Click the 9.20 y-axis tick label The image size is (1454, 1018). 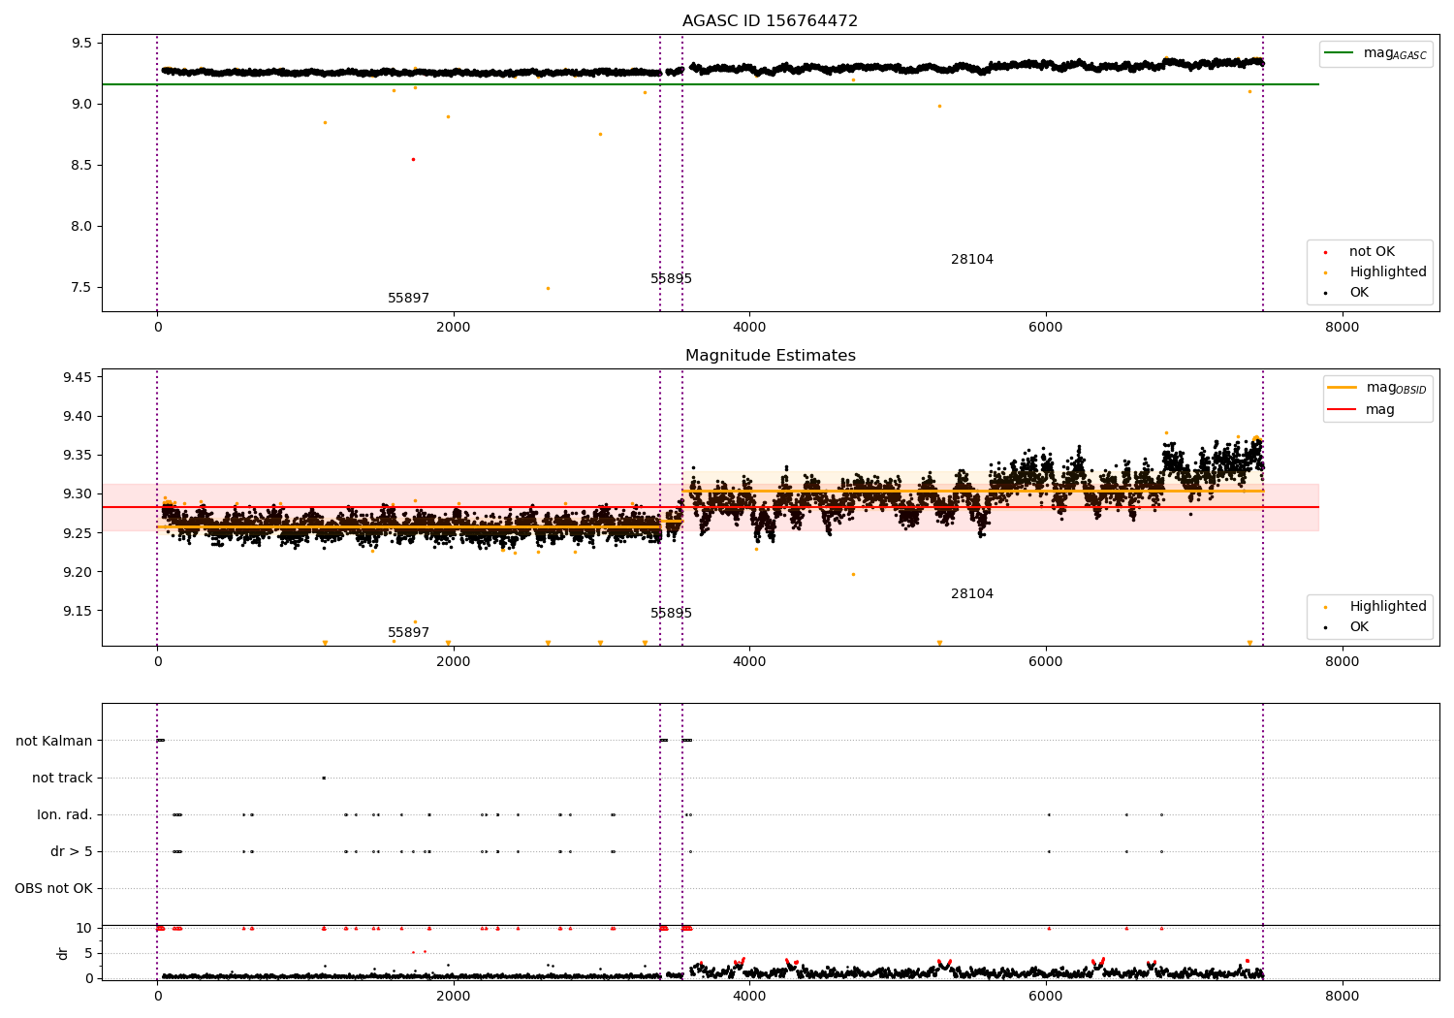pyautogui.click(x=78, y=572)
